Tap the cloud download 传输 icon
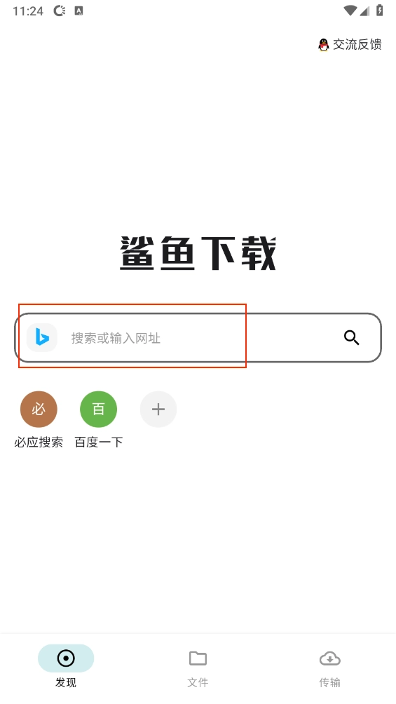Screen dimensions: 396x704 point(329,658)
